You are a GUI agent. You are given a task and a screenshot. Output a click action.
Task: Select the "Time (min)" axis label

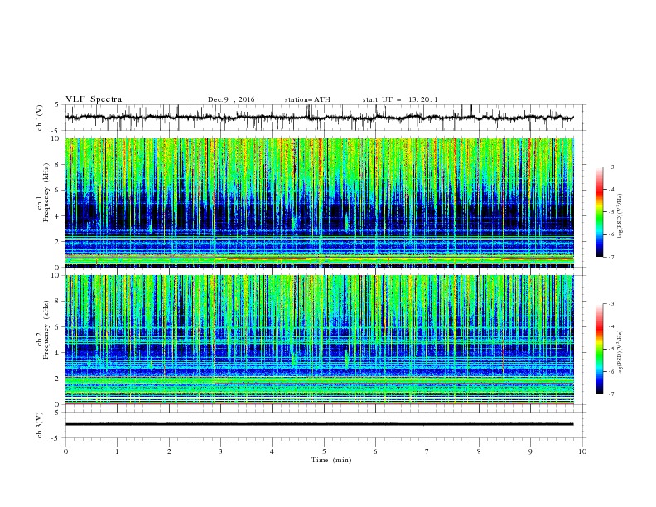[x=331, y=460]
